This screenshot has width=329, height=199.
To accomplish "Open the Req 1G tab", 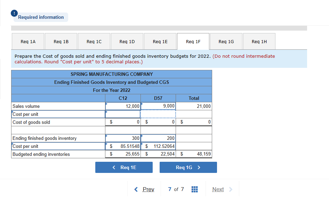I will [226, 41].
